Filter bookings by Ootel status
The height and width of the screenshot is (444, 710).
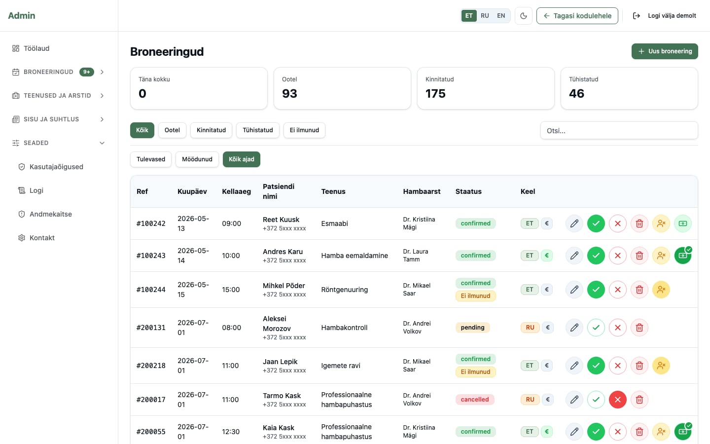pos(172,130)
